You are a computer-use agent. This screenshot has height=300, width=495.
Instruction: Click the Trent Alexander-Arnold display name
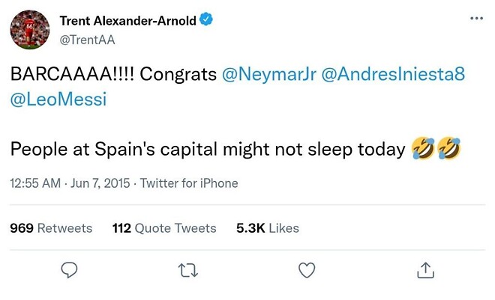tap(127, 22)
